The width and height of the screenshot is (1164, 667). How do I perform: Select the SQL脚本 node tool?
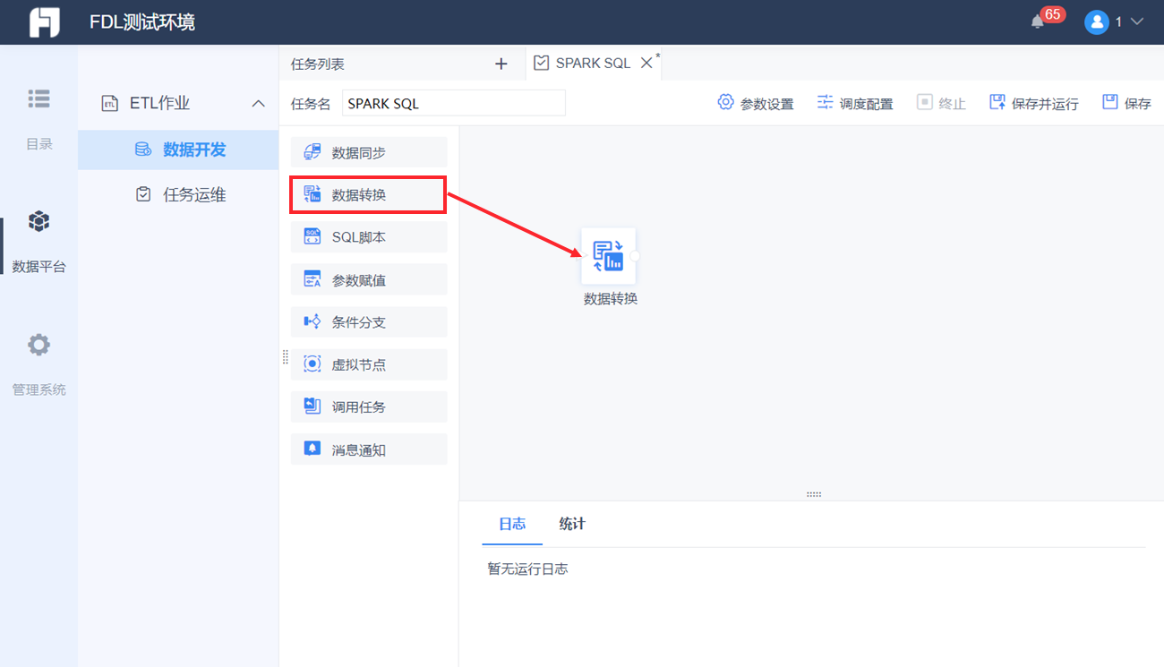(368, 236)
